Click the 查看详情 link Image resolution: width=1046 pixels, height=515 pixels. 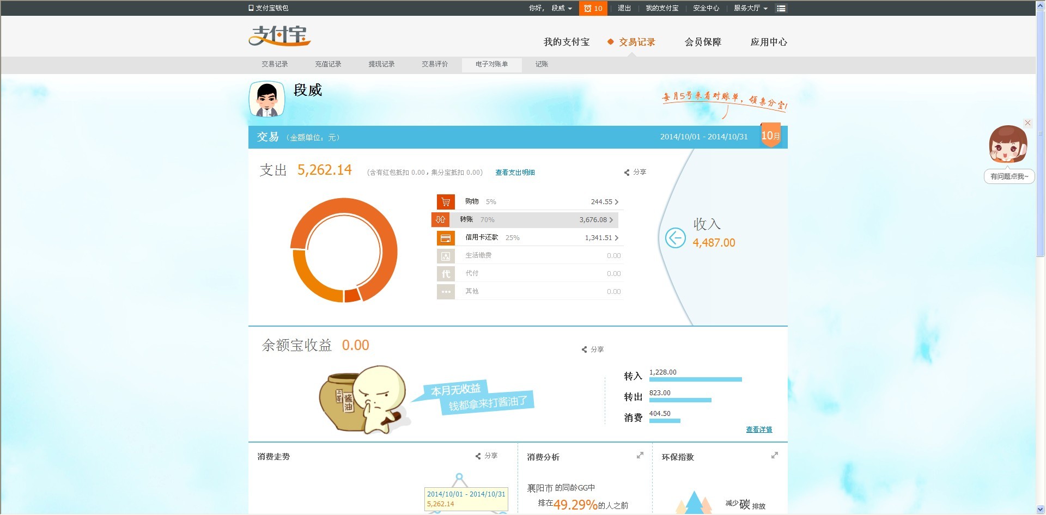[759, 430]
